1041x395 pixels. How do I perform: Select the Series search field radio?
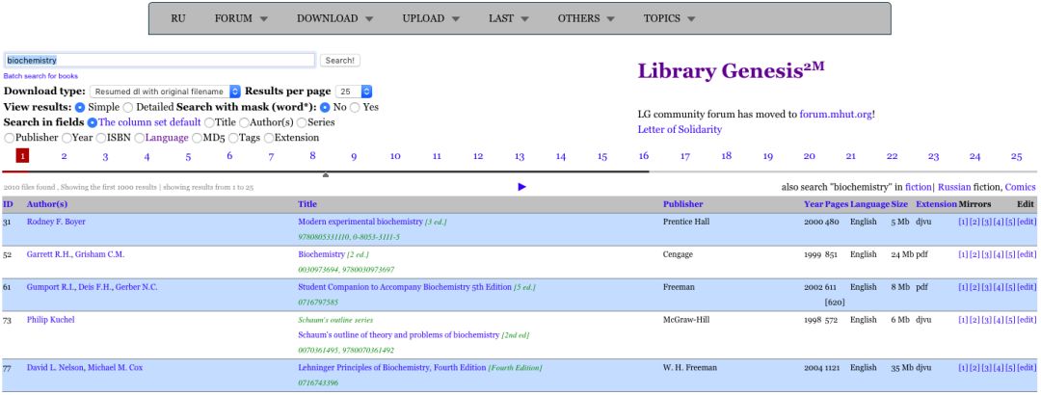coord(302,122)
